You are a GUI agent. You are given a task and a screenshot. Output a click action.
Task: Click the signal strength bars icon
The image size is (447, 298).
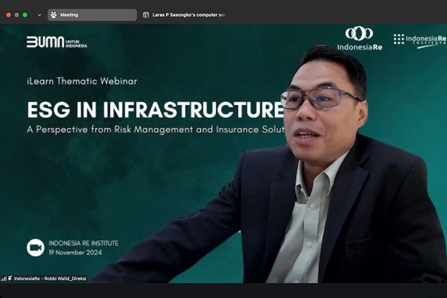pos(4,278)
